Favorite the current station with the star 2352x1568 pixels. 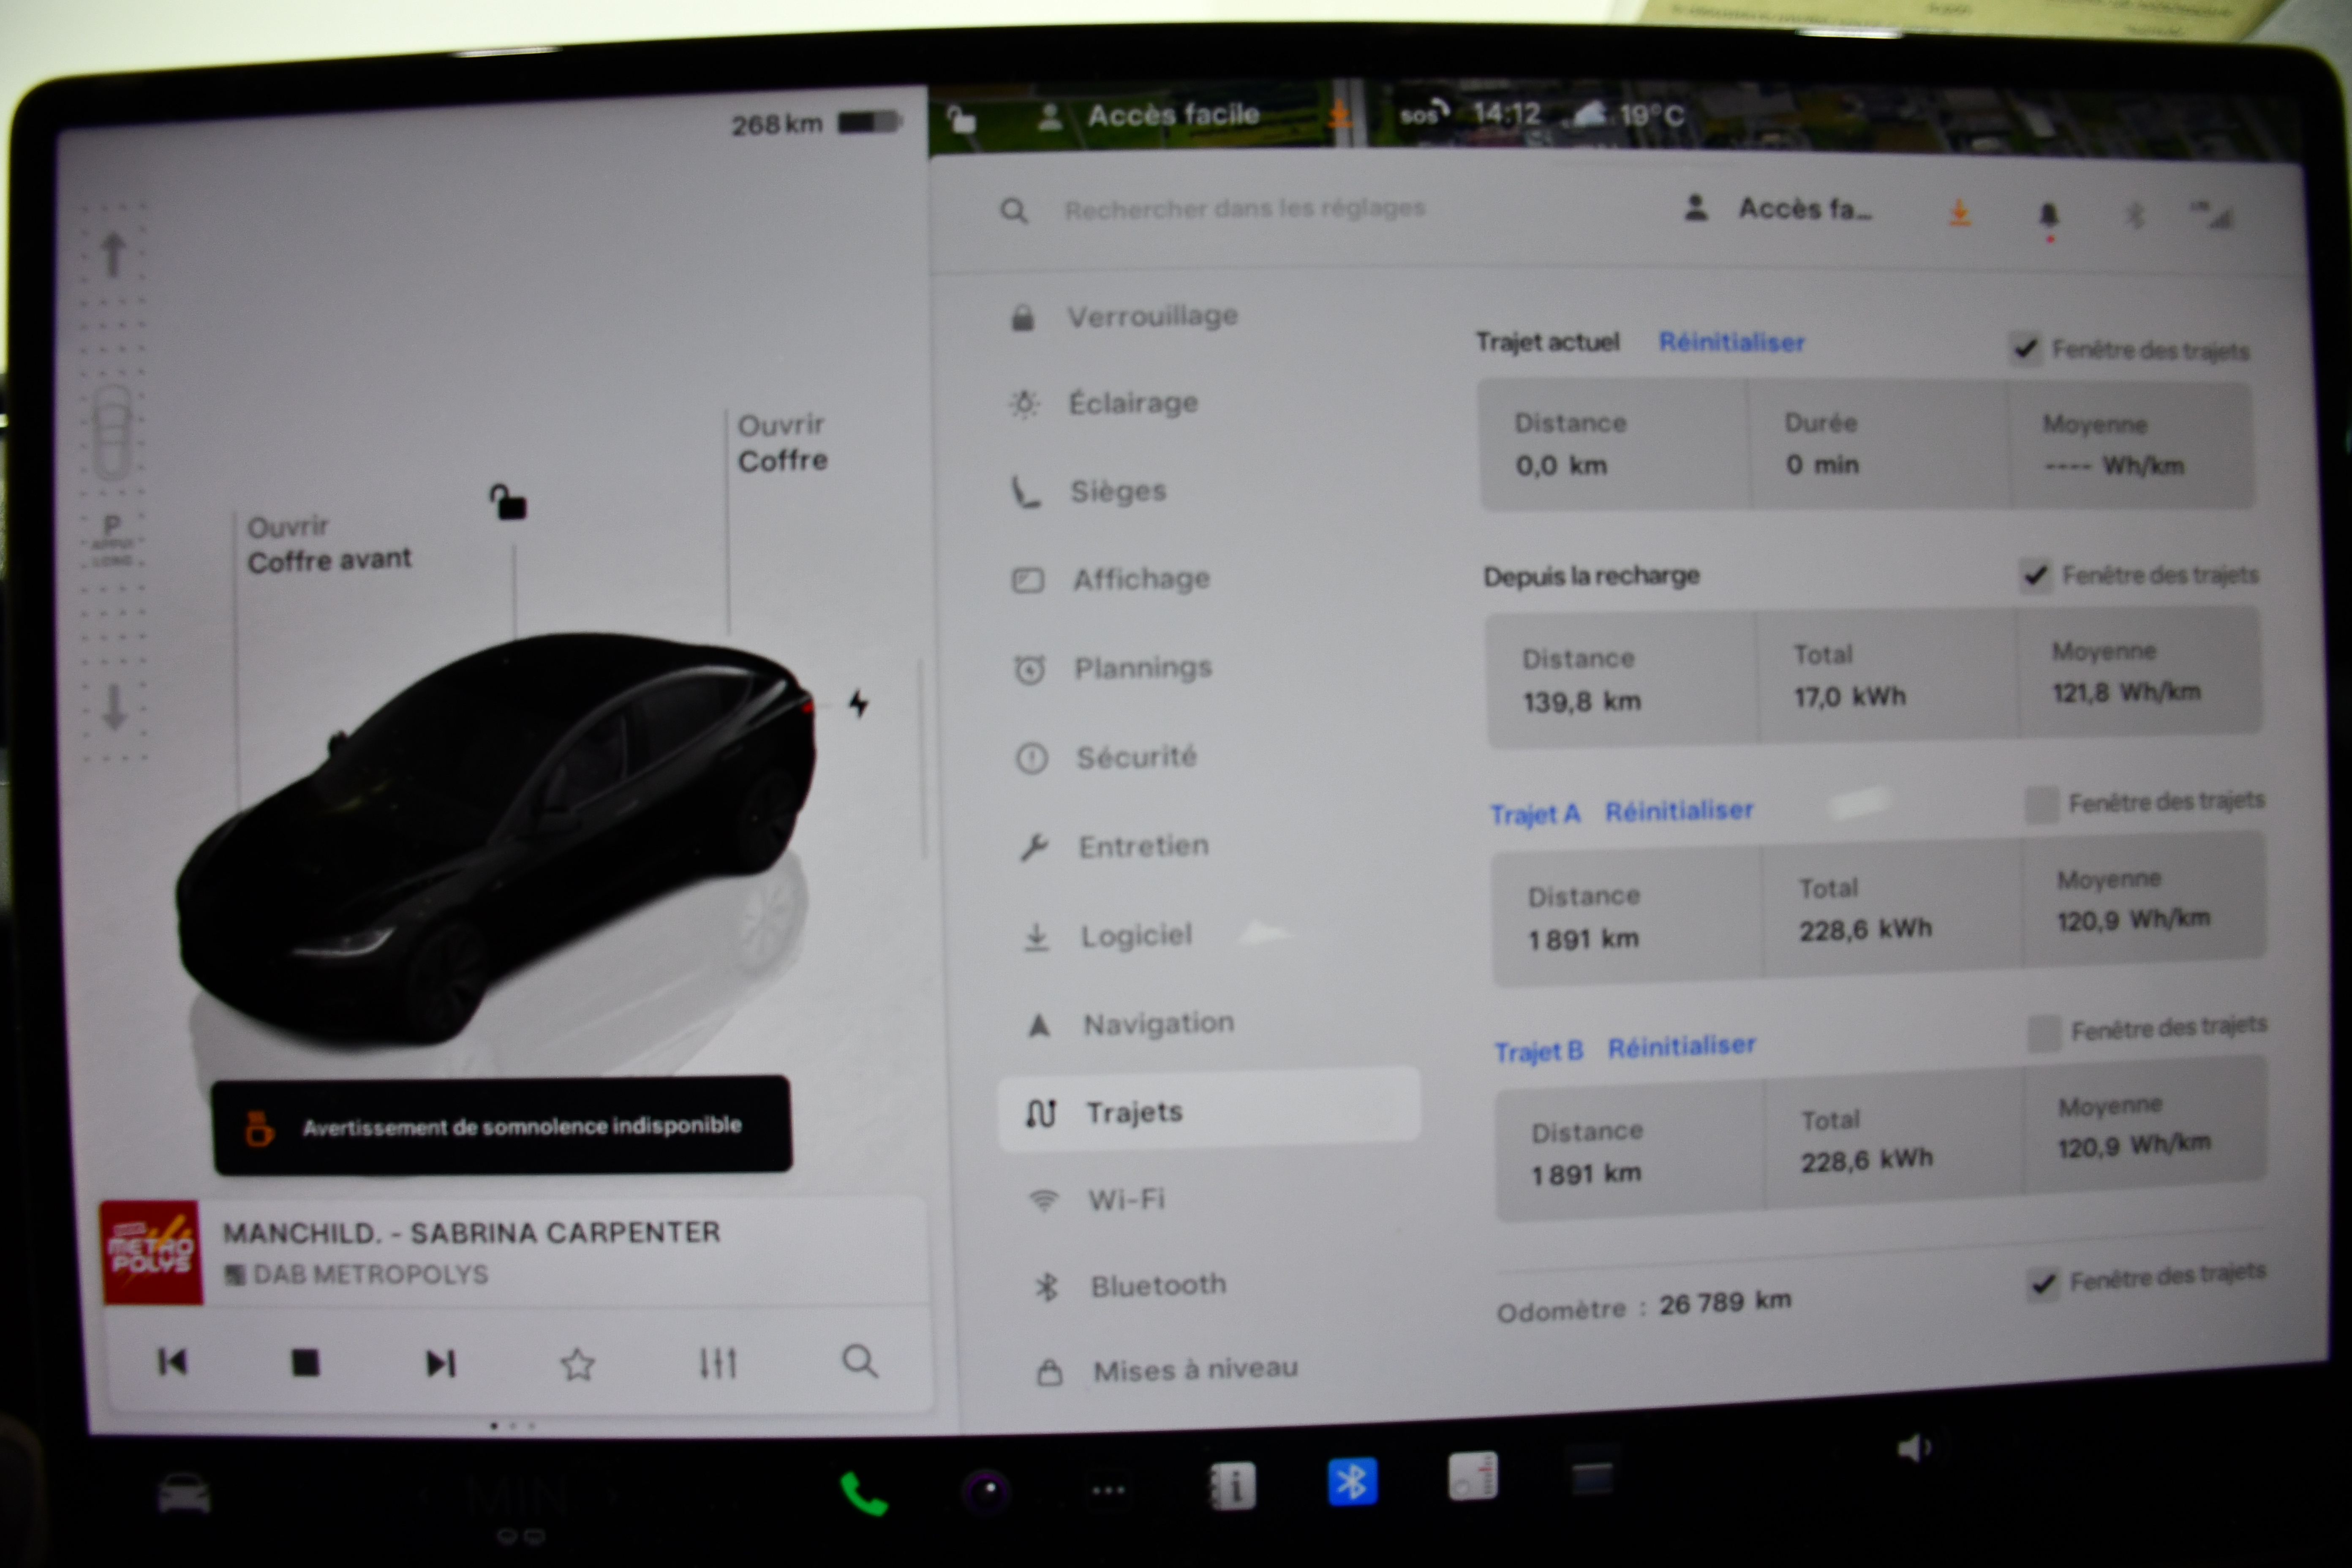click(577, 1364)
